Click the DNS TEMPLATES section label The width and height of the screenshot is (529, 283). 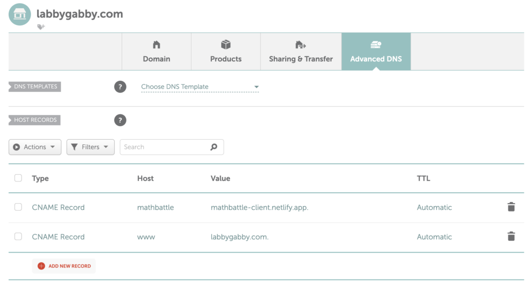pos(35,87)
